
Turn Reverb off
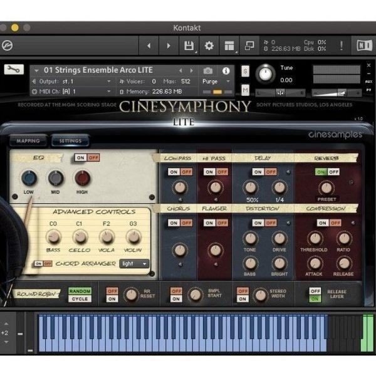[333, 172]
